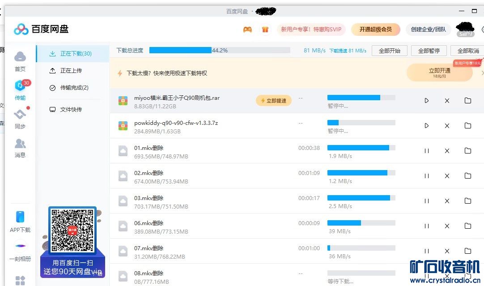Click the 下载总进度 overall progress bar
Image resolution: width=484 pixels, height=286 pixels.
pos(220,50)
